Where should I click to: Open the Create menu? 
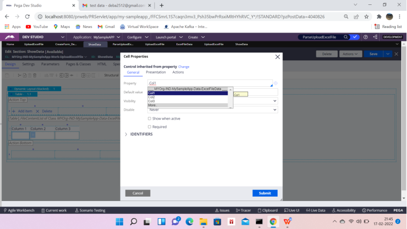click(196, 37)
